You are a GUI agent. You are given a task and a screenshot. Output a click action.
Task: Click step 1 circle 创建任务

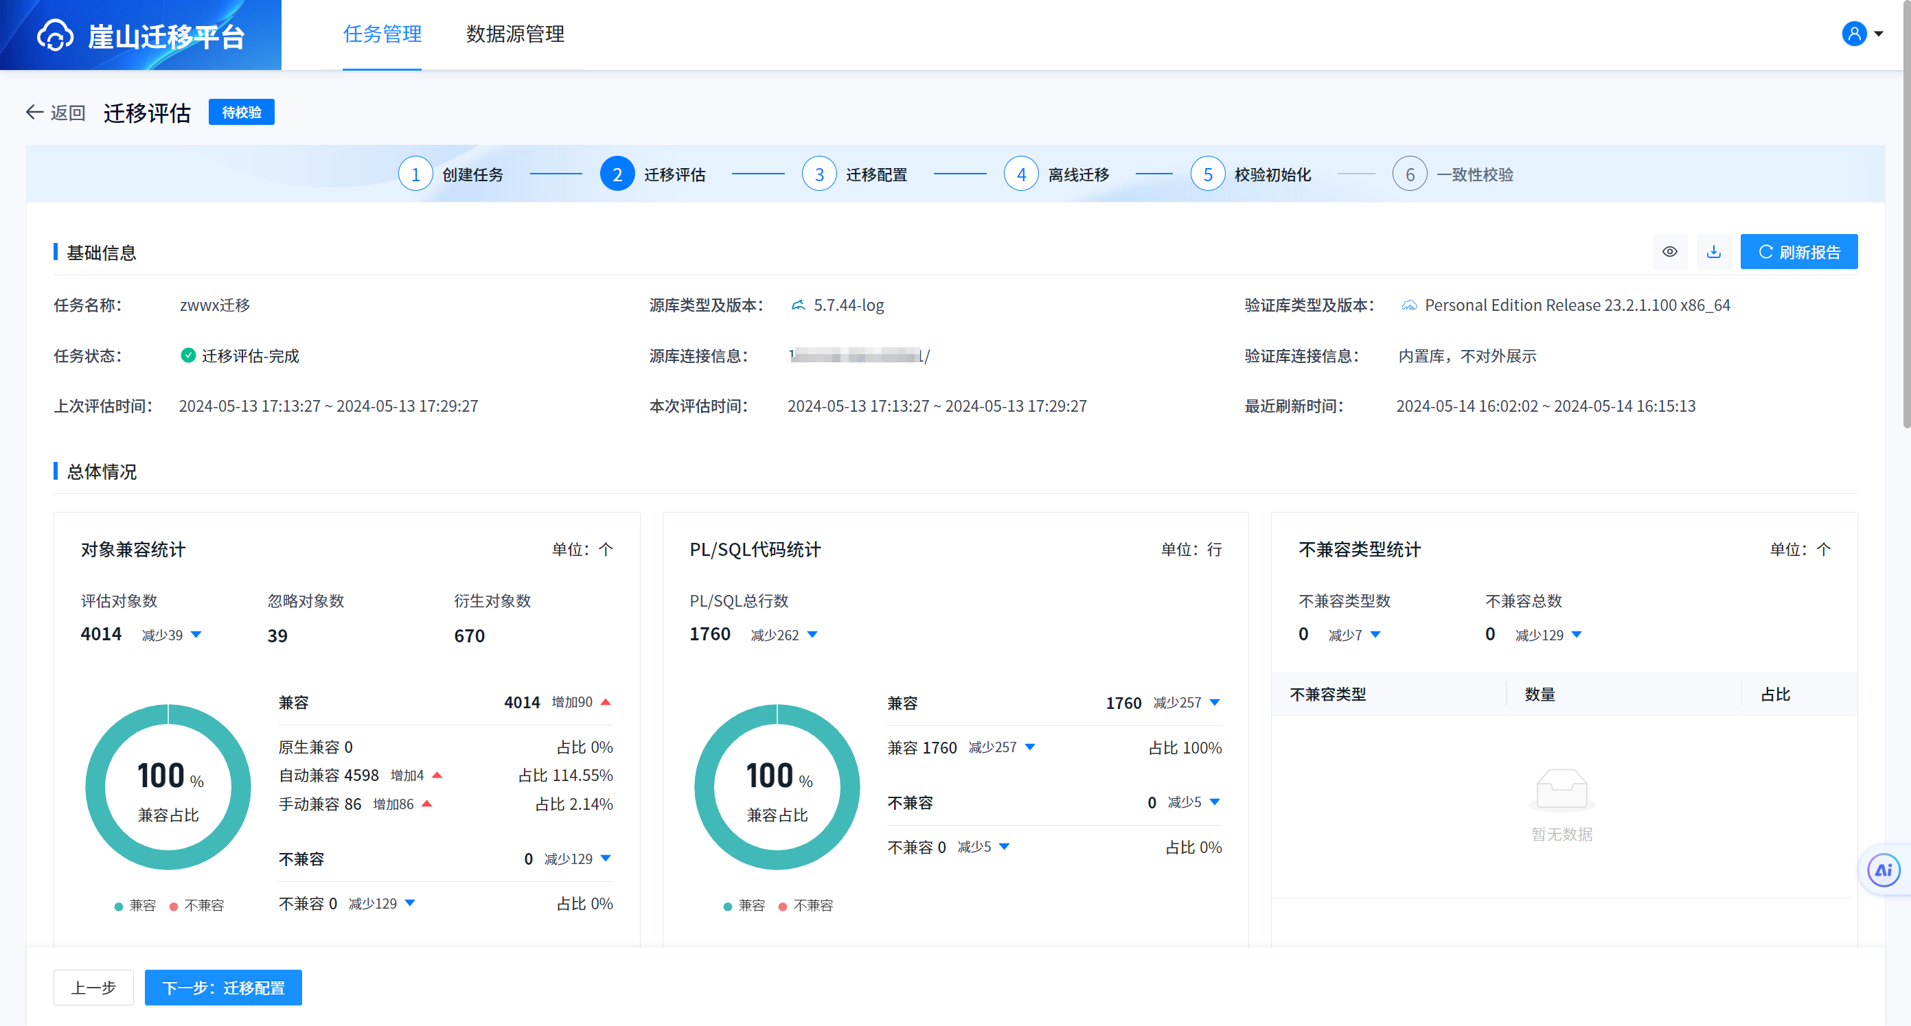415,174
